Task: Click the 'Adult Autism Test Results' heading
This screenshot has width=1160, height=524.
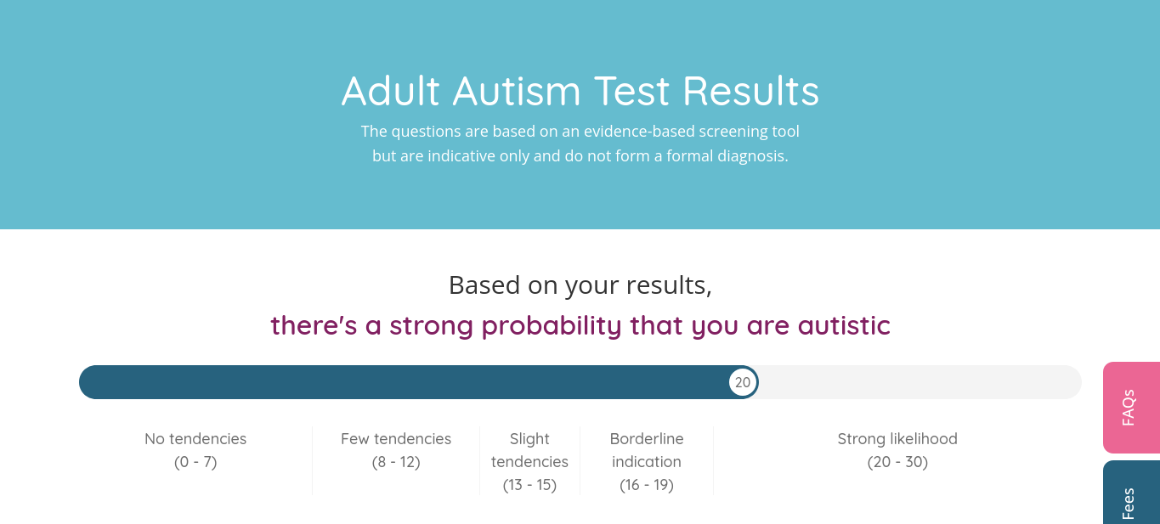Action: click(x=580, y=91)
